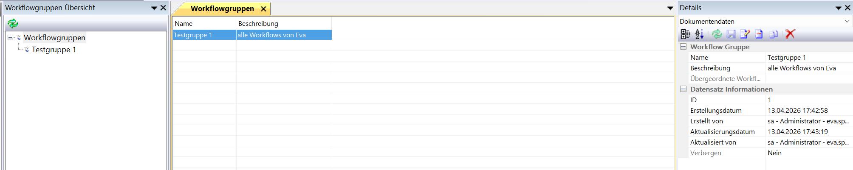Sort details properties alphabetically
853x170 pixels.
click(699, 34)
